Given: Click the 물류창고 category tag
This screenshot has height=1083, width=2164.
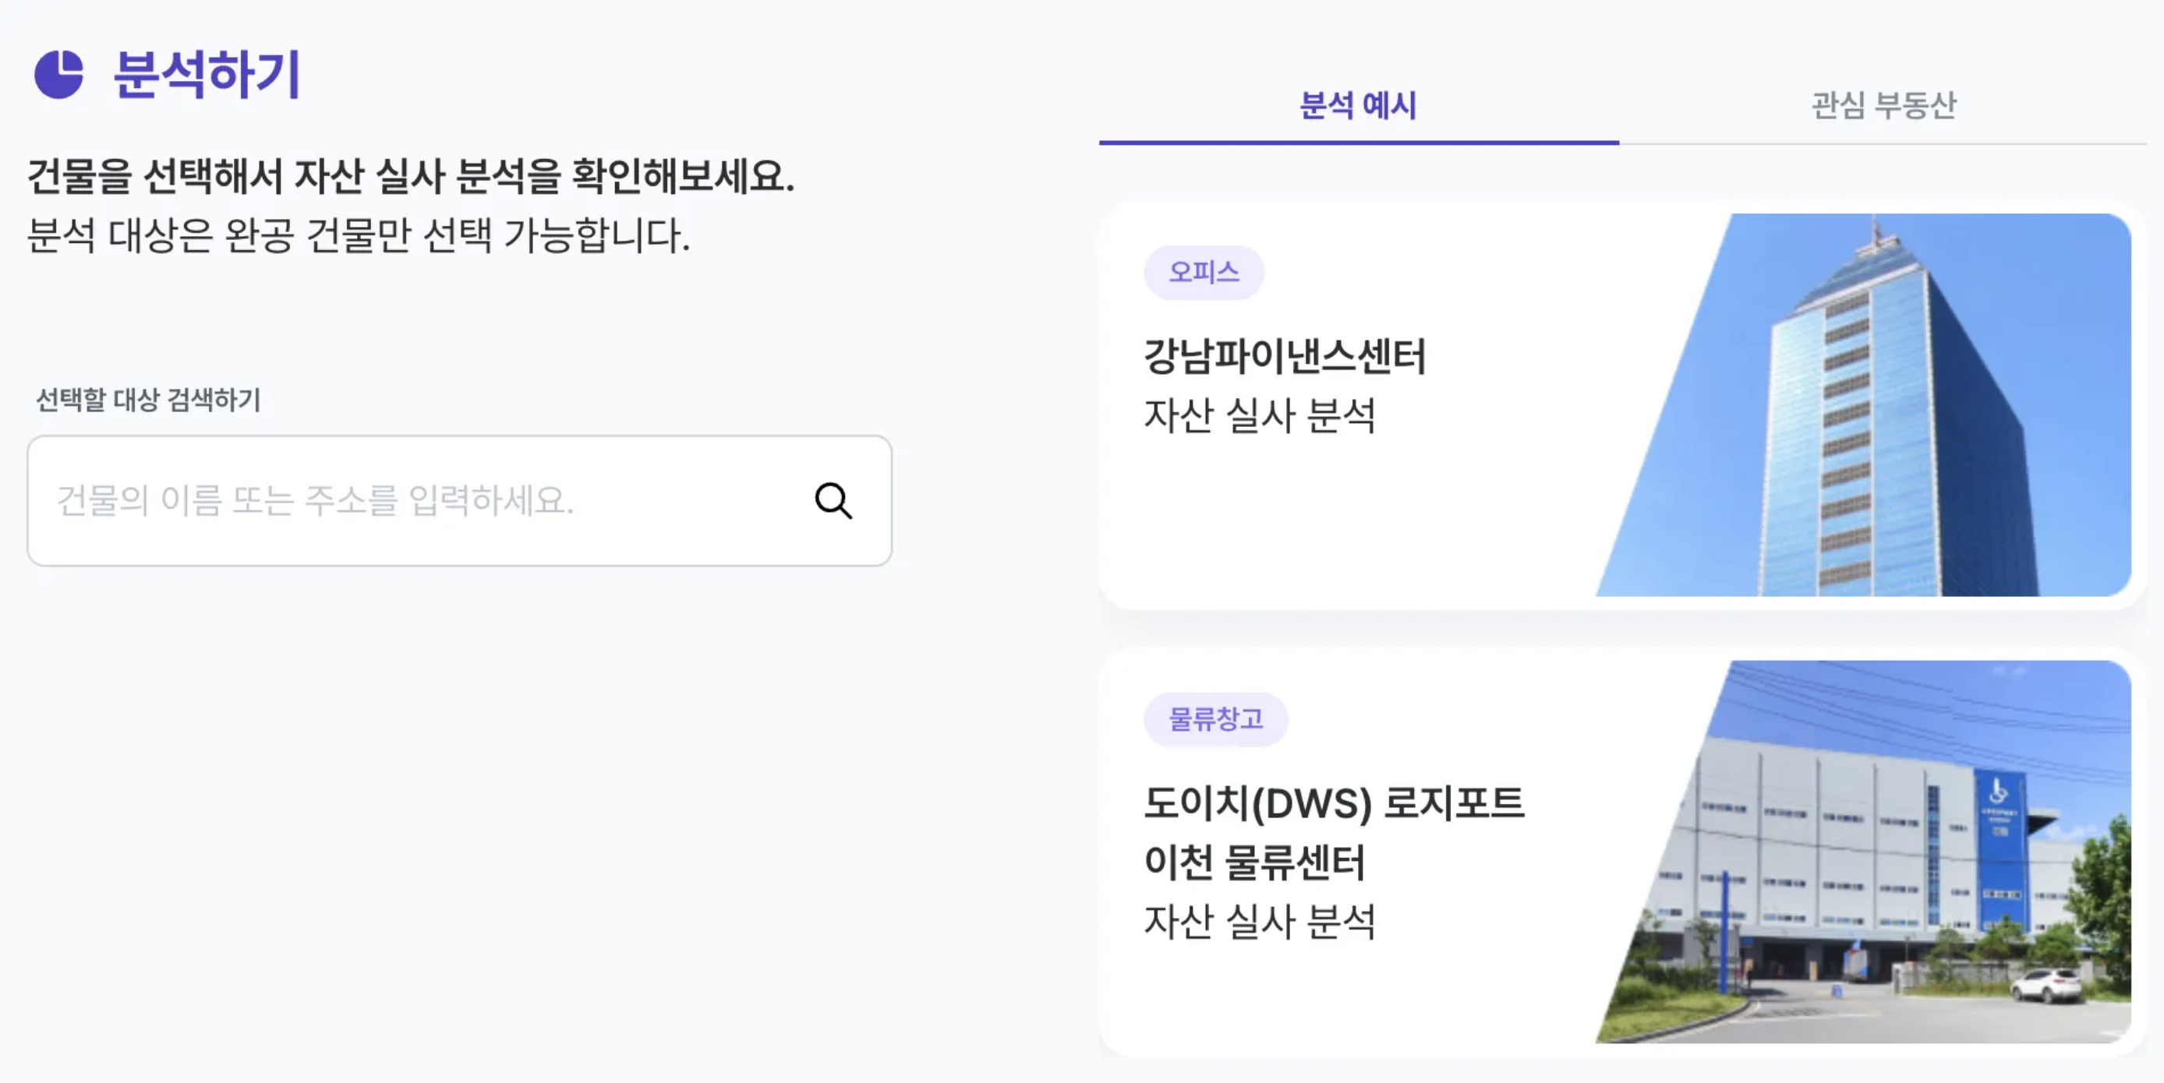Looking at the screenshot, I should [x=1215, y=719].
